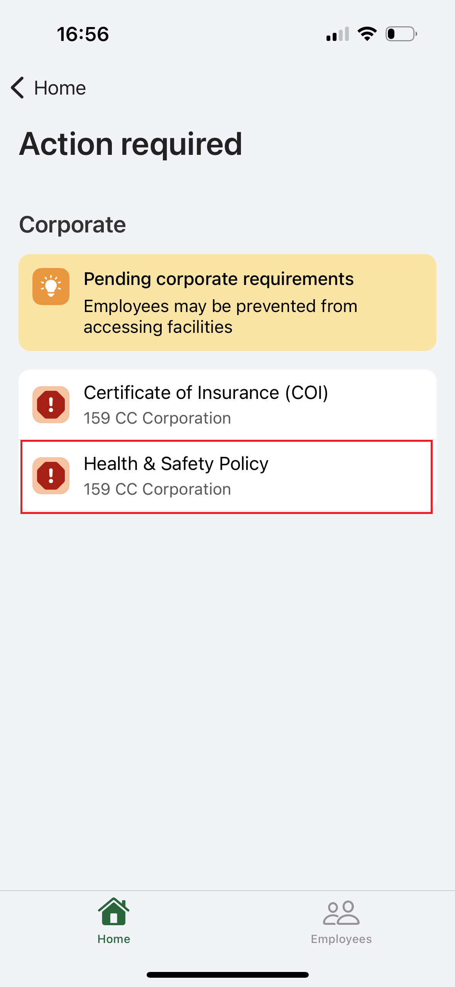The image size is (455, 987).
Task: Tap the Wi-Fi status icon
Action: click(x=367, y=34)
